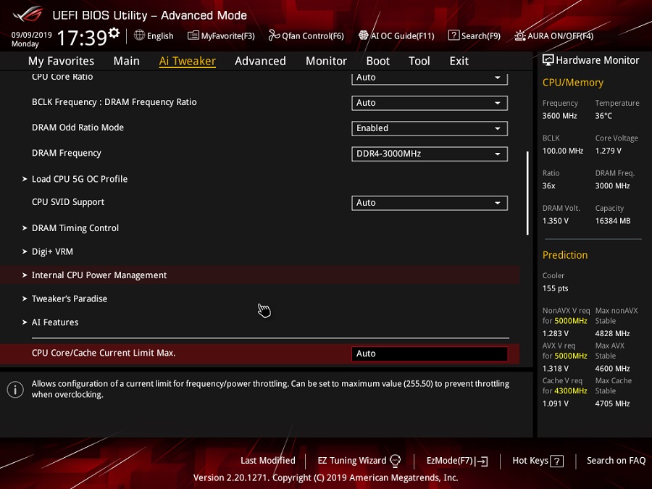652x489 pixels.
Task: Click the DRAM Volt. 1.350 V value
Action: coord(555,221)
